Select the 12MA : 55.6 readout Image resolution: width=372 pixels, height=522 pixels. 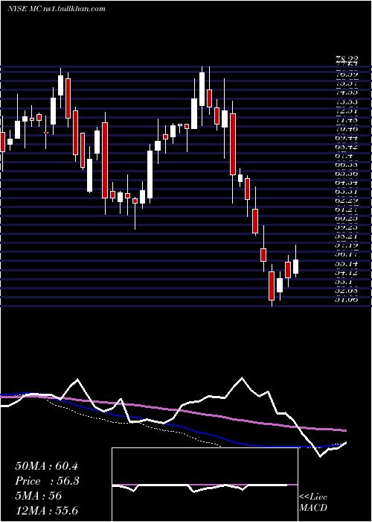tap(46, 510)
